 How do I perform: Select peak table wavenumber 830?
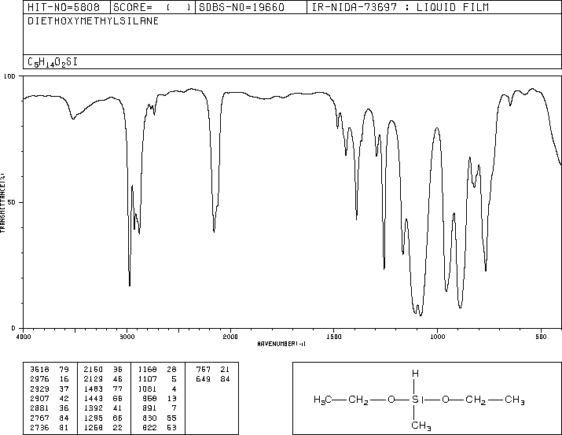[x=149, y=418]
